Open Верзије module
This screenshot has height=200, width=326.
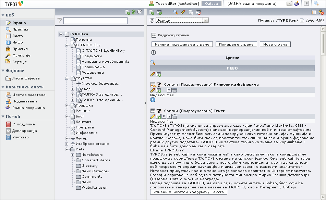[20, 62]
